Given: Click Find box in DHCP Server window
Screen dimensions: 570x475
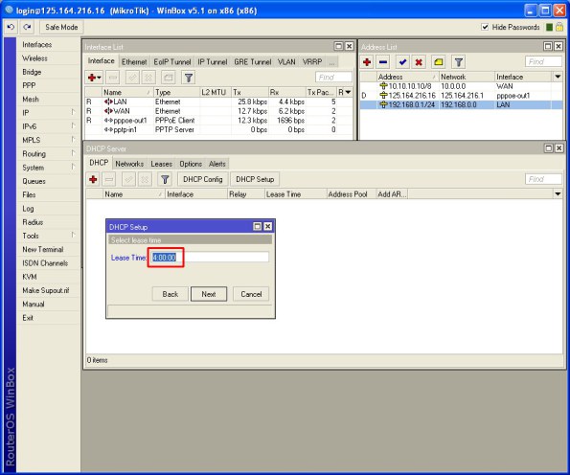Looking at the screenshot, I should coord(543,179).
